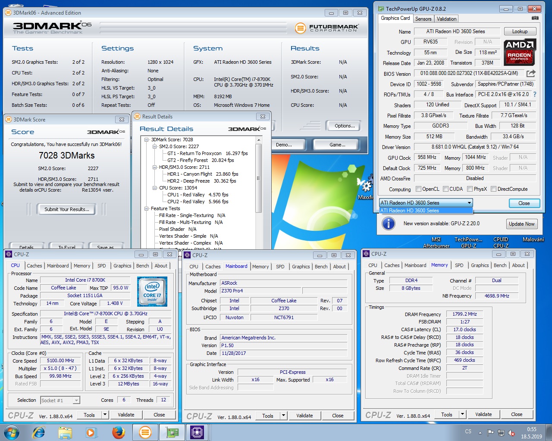Viewport: 552px width, 441px height.
Task: Click the Game... button in 3DMark06
Action: point(337,145)
